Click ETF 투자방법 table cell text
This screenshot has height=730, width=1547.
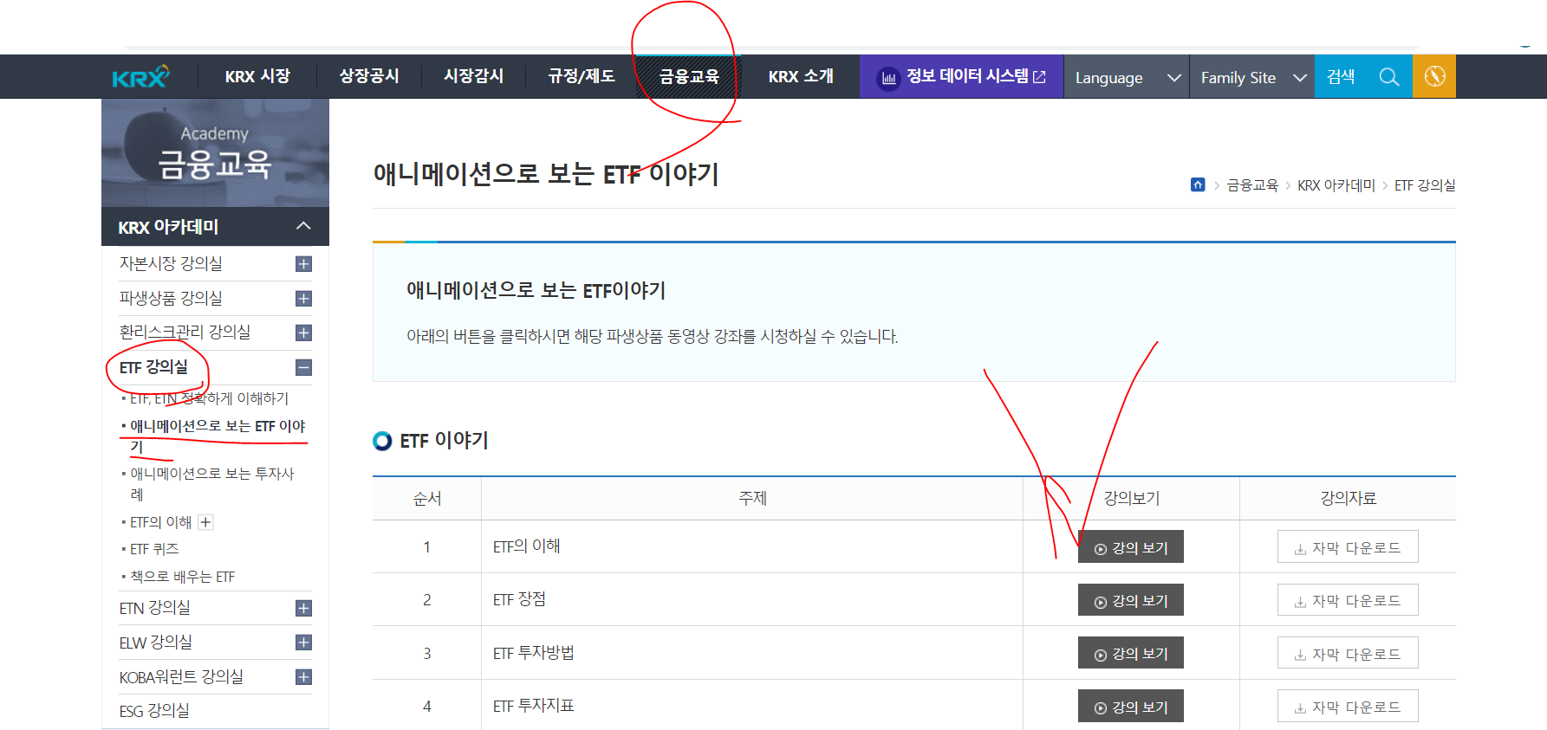pyautogui.click(x=534, y=653)
